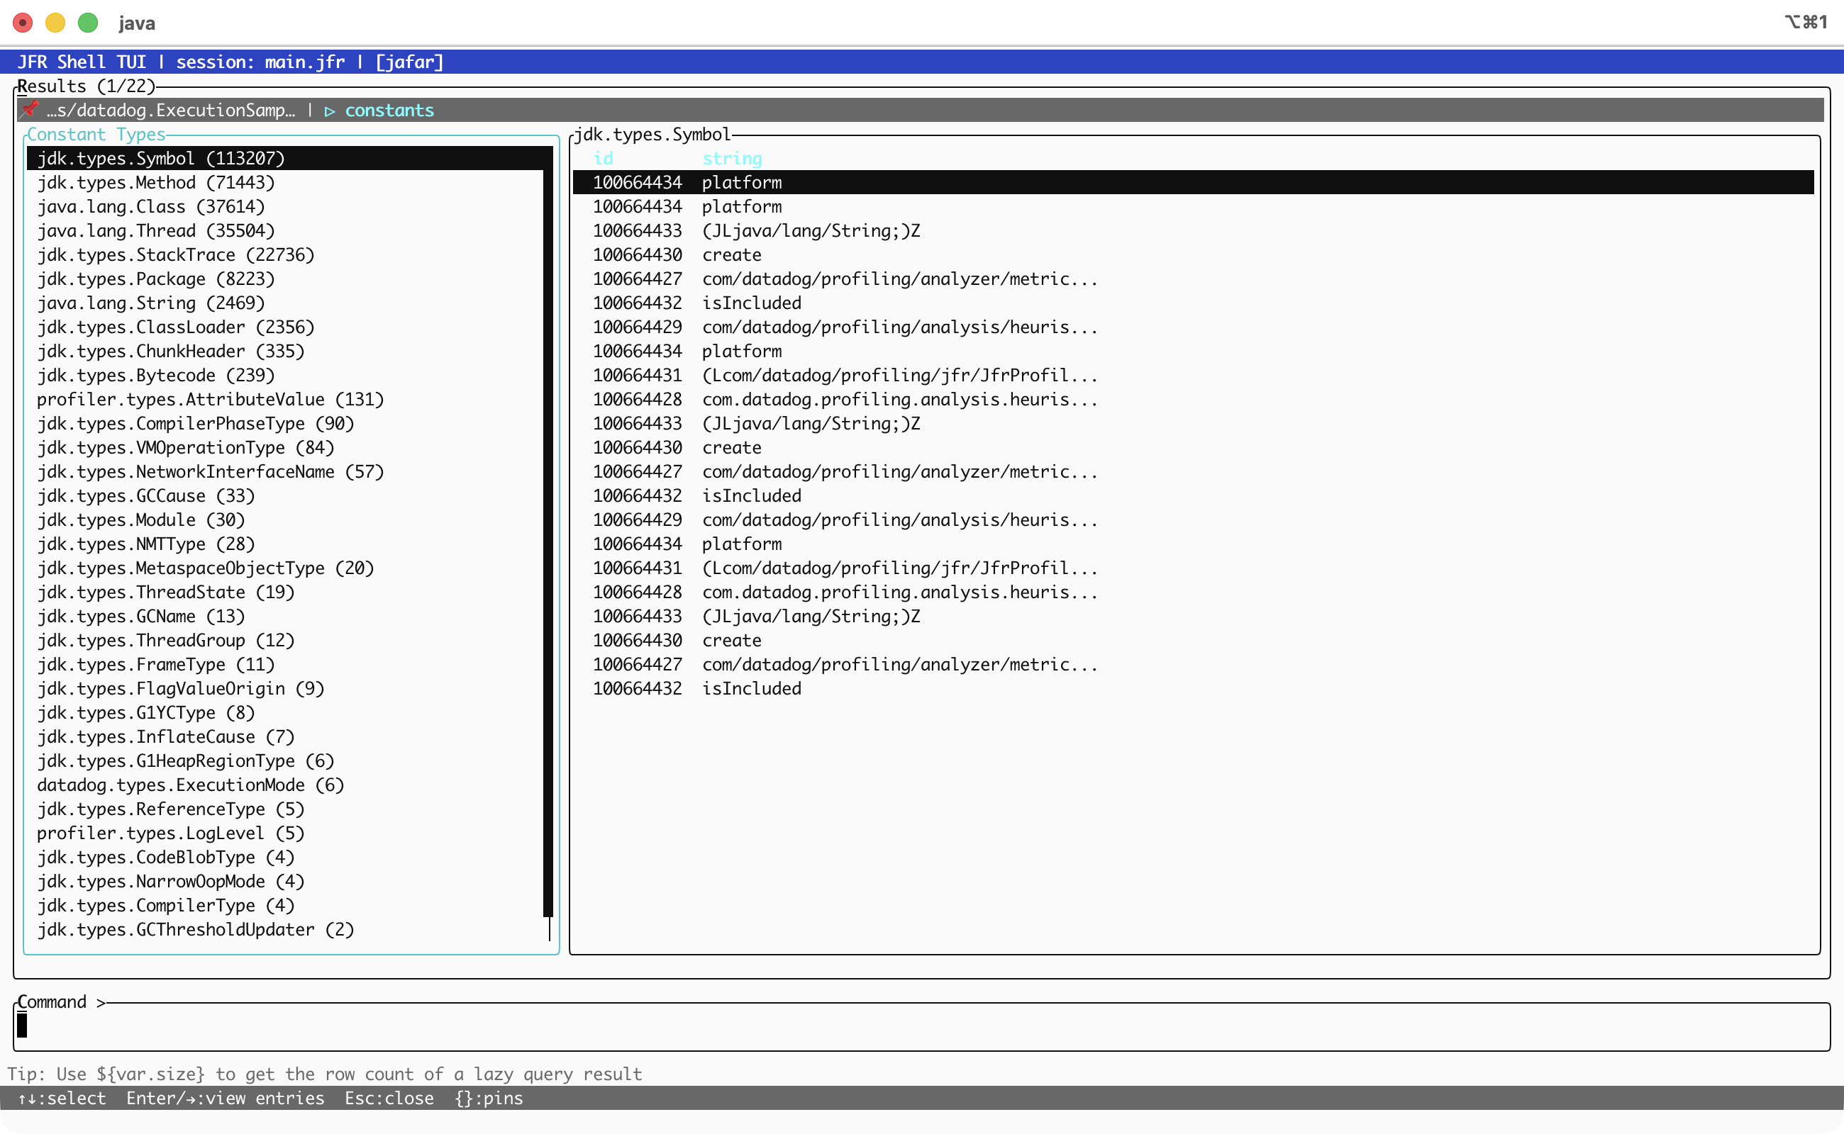Click the java window title in the titlebar

tap(137, 23)
